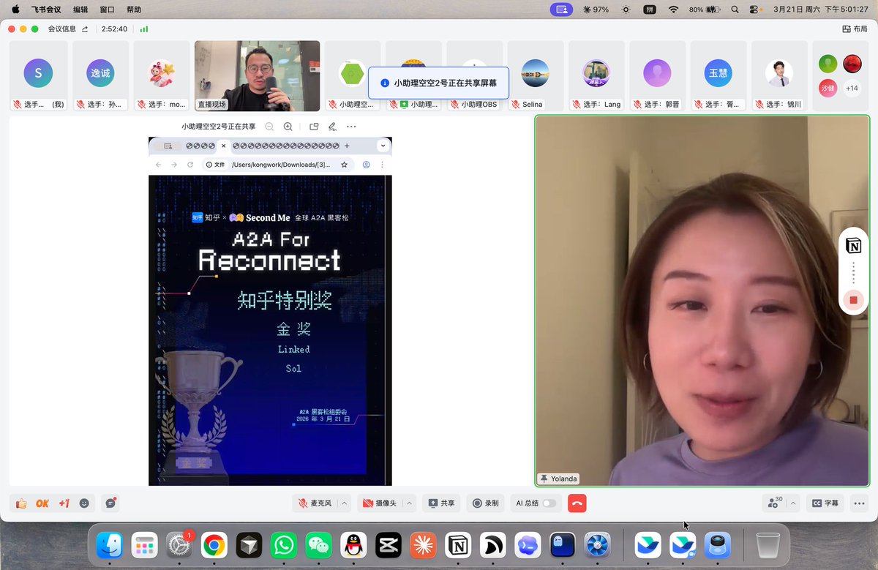This screenshot has height=570, width=878.
Task: Select participant tile 选手:锦川
Action: click(x=778, y=75)
